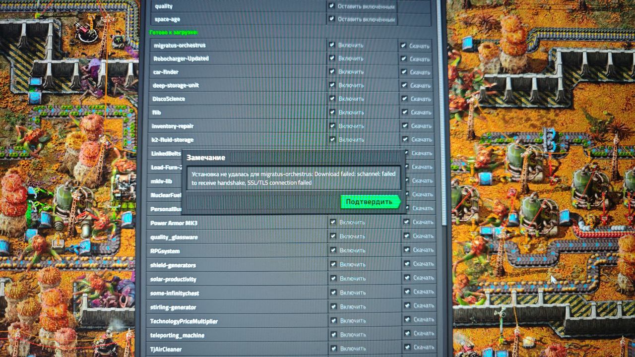Click the green Подтвердить button

click(370, 202)
